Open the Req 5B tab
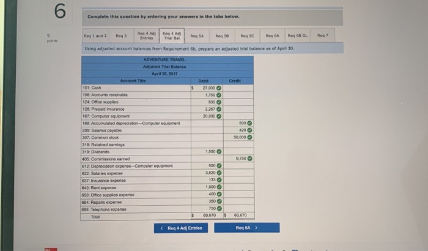The width and height of the screenshot is (428, 251). tap(222, 36)
